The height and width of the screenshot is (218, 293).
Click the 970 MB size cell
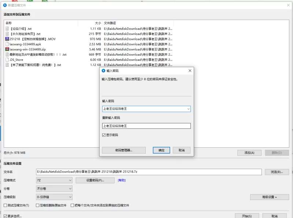click(95, 39)
